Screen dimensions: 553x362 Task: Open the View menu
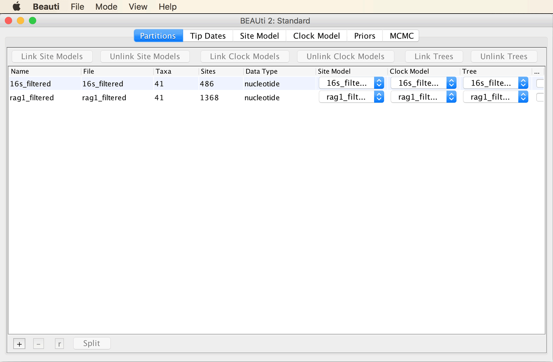click(x=138, y=7)
